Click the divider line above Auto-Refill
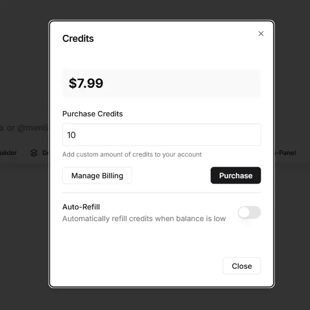The height and width of the screenshot is (310, 310). 162,193
